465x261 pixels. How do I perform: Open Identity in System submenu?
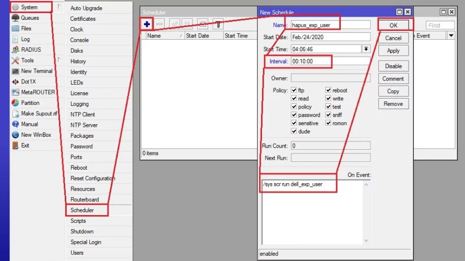pos(79,72)
